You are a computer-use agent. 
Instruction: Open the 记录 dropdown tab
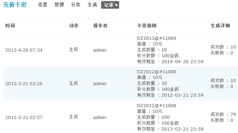(110, 5)
